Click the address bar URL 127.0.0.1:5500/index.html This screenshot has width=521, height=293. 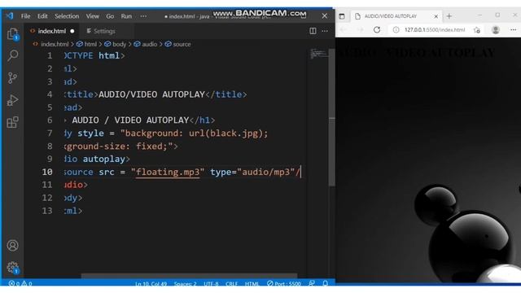point(435,30)
